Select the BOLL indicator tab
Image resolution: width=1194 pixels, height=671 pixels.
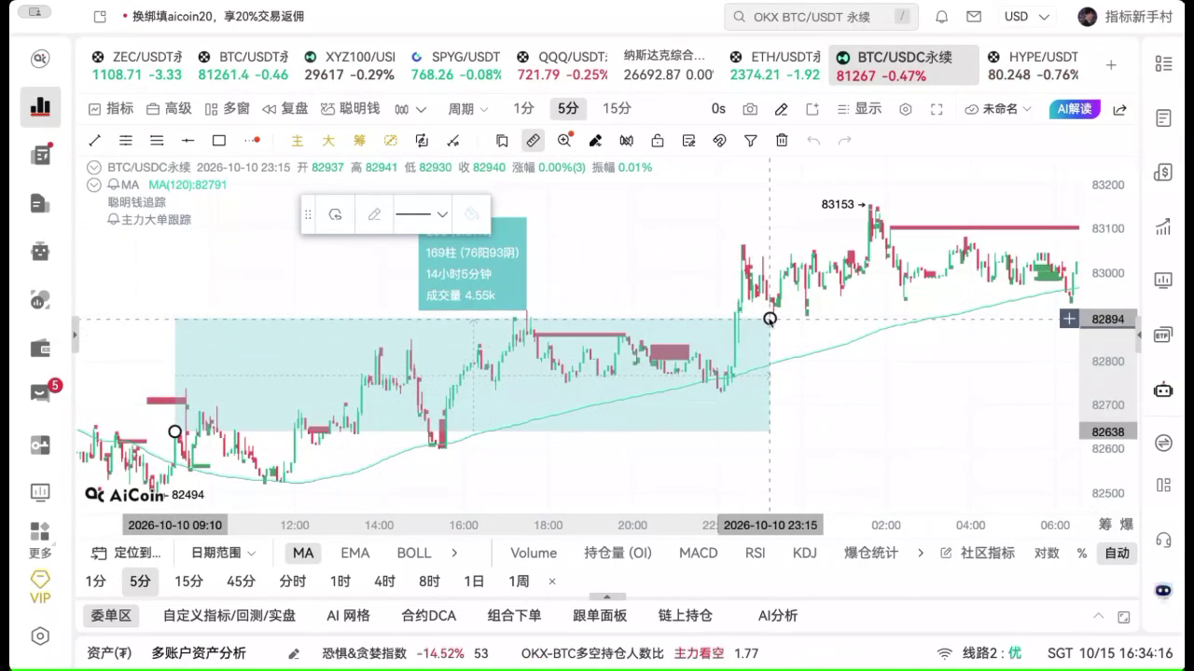(414, 553)
